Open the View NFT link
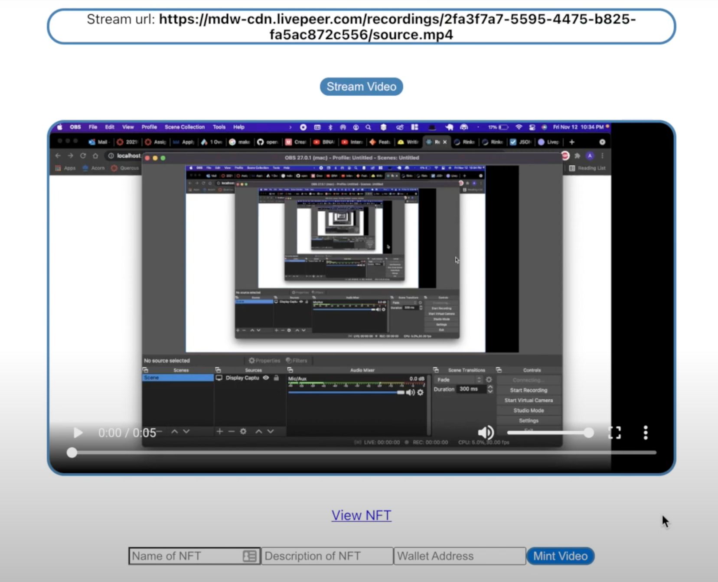718x582 pixels. pyautogui.click(x=361, y=515)
